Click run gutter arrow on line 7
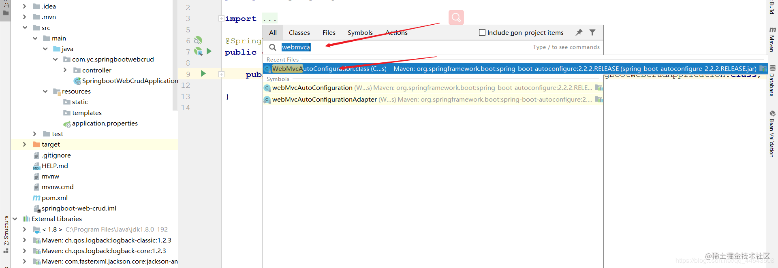Image resolution: width=778 pixels, height=268 pixels. pos(209,51)
